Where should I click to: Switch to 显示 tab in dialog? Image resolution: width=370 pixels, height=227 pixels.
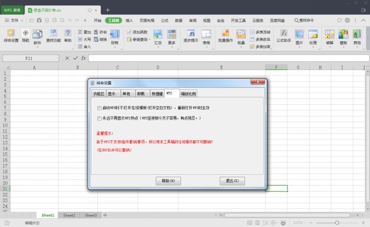pyautogui.click(x=113, y=94)
